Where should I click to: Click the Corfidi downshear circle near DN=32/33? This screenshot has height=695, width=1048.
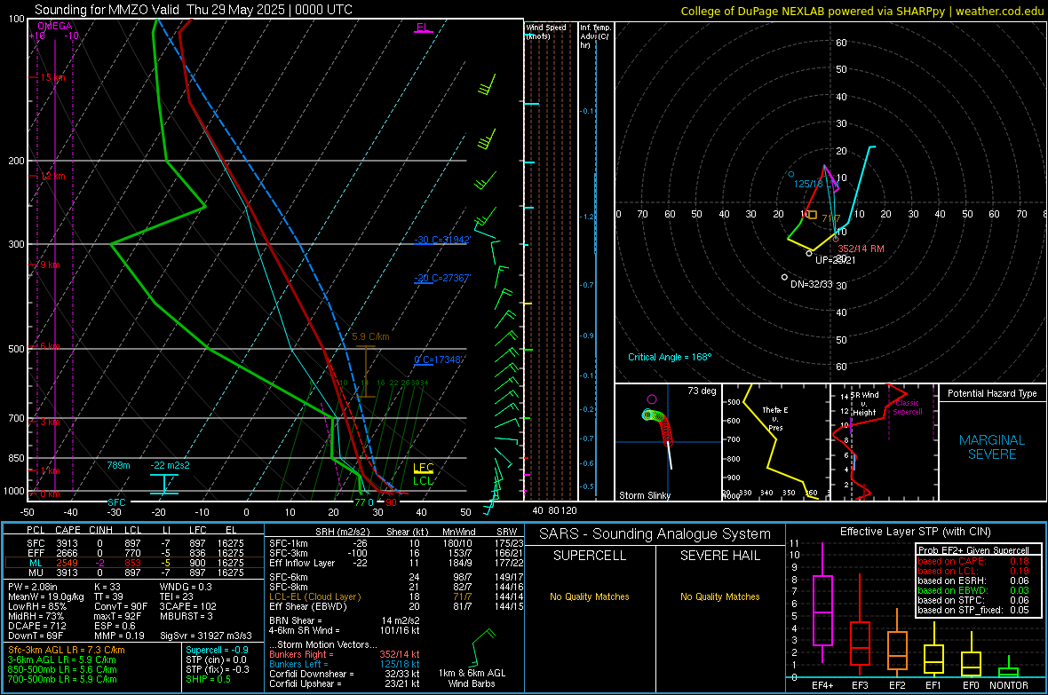pos(784,277)
